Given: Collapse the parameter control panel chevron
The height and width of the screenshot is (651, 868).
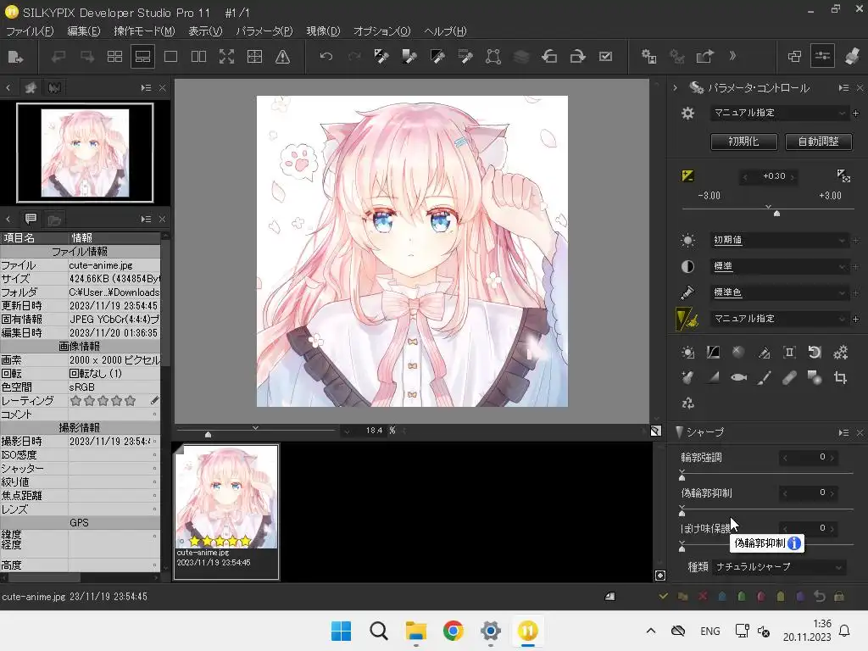Looking at the screenshot, I should 675,87.
